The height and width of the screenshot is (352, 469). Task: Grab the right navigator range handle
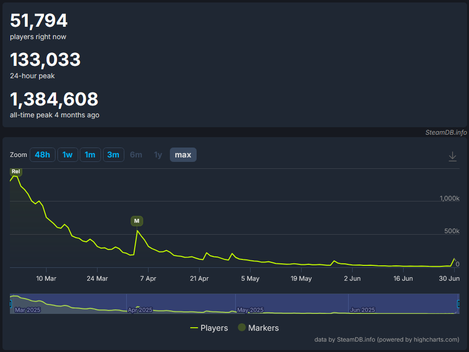click(458, 304)
